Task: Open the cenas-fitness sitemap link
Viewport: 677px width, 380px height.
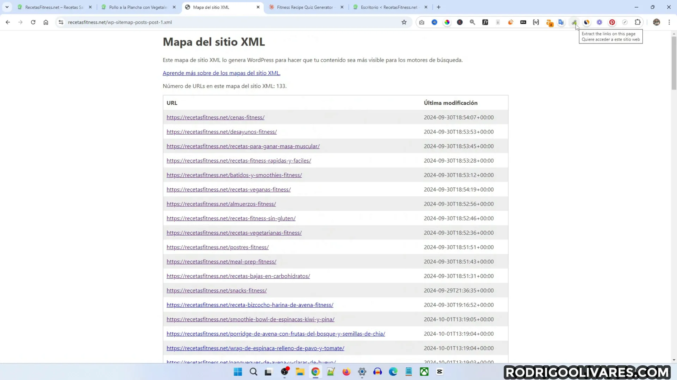Action: [215, 117]
